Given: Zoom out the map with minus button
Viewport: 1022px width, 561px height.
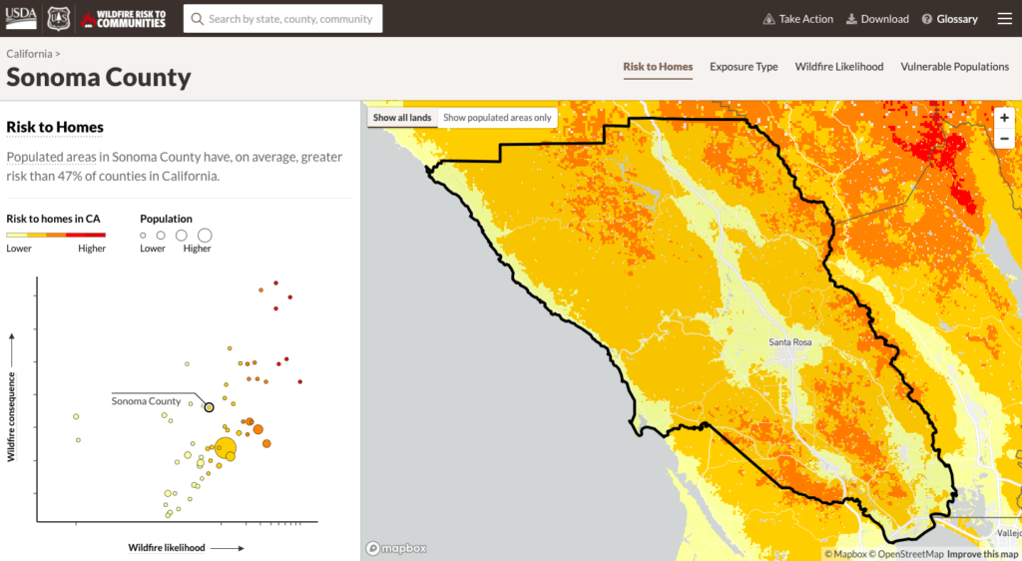Looking at the screenshot, I should [1004, 138].
